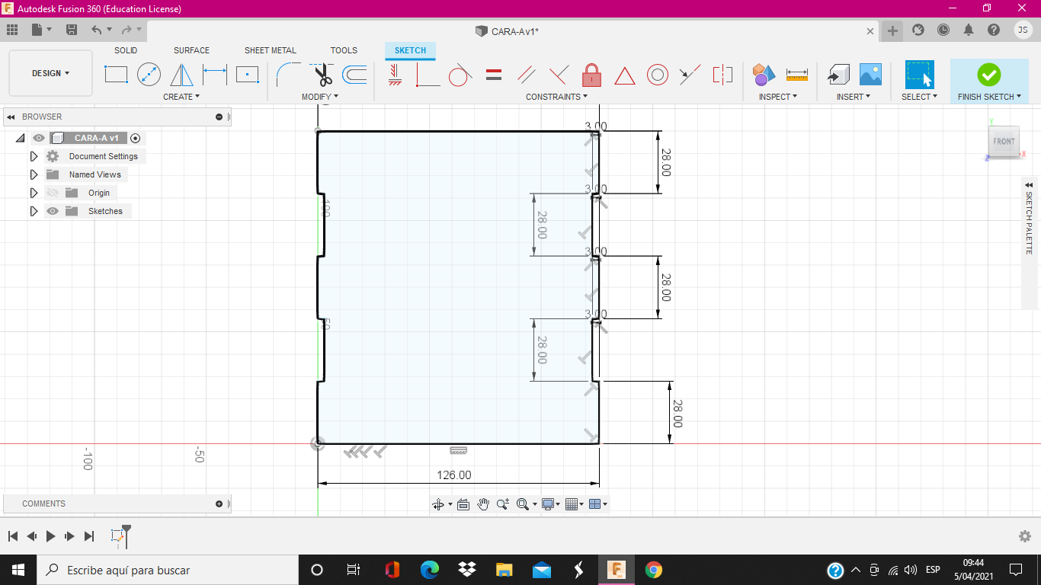Viewport: 1041px width, 585px height.
Task: Select the Offset tool
Action: tap(354, 75)
